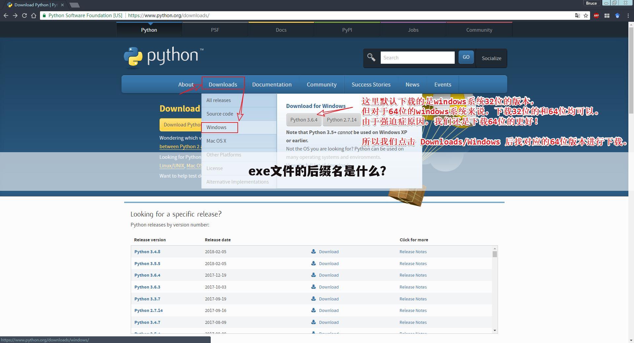Open Release Notes for Python 3.5.5
The image size is (634, 343).
tap(413, 263)
